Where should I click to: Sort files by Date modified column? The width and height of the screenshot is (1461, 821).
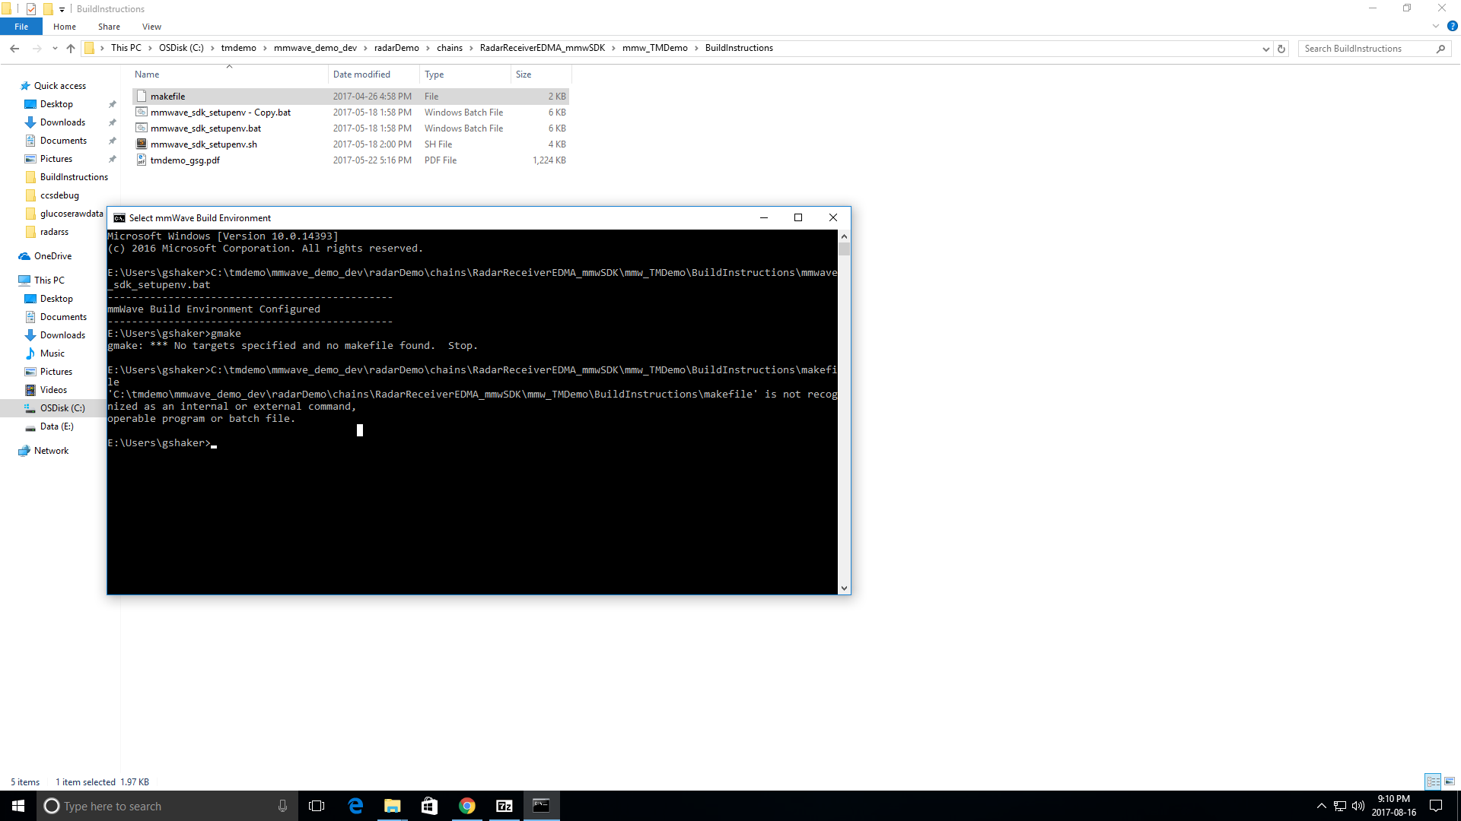374,74
